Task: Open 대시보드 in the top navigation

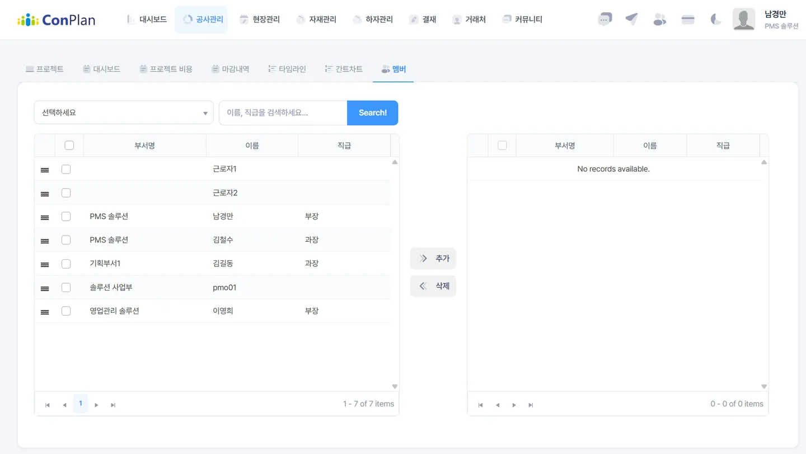Action: 146,20
